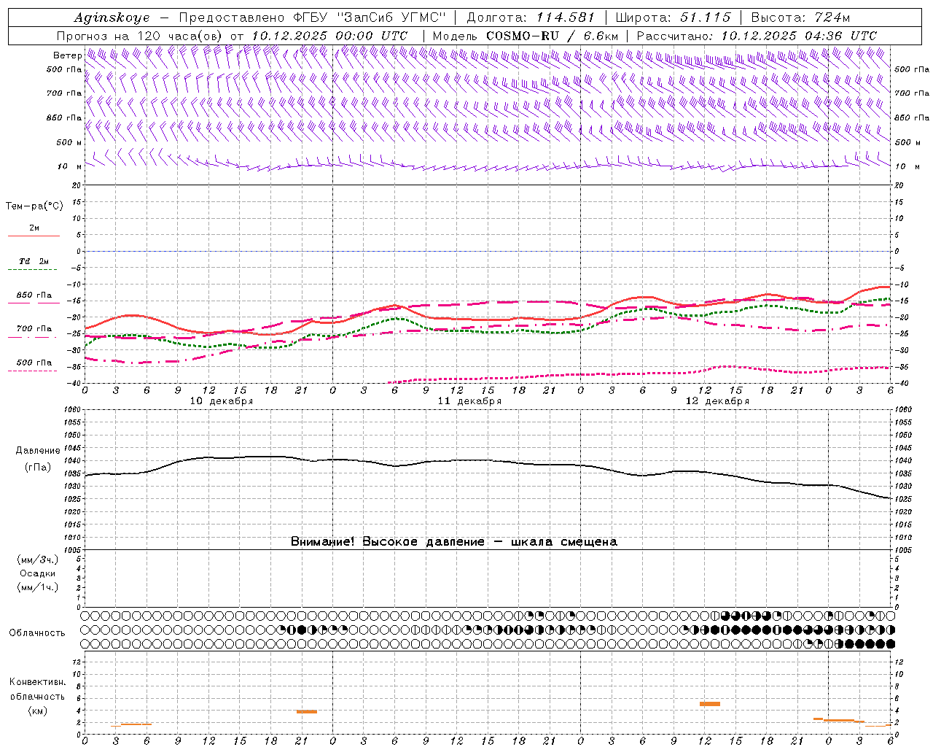Click the 850 гПа temperature legend entry

pos(34,295)
